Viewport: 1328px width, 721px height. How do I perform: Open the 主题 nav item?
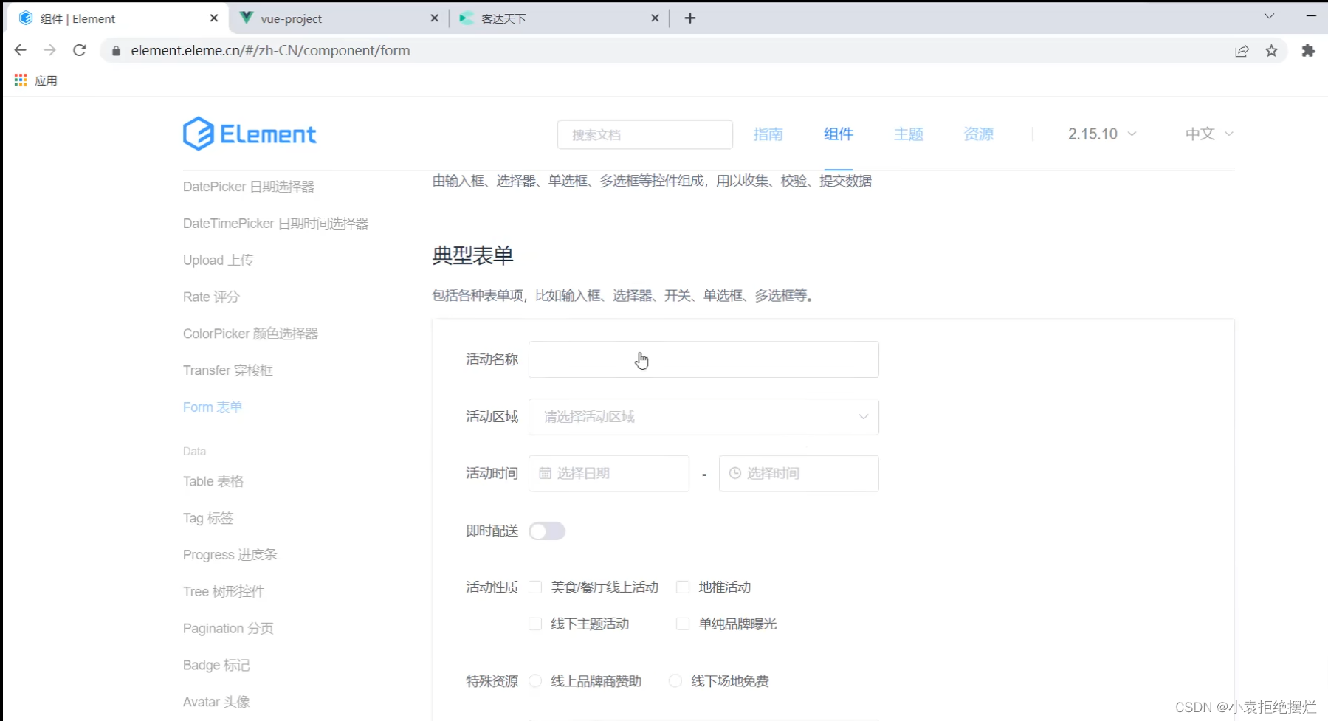(909, 134)
